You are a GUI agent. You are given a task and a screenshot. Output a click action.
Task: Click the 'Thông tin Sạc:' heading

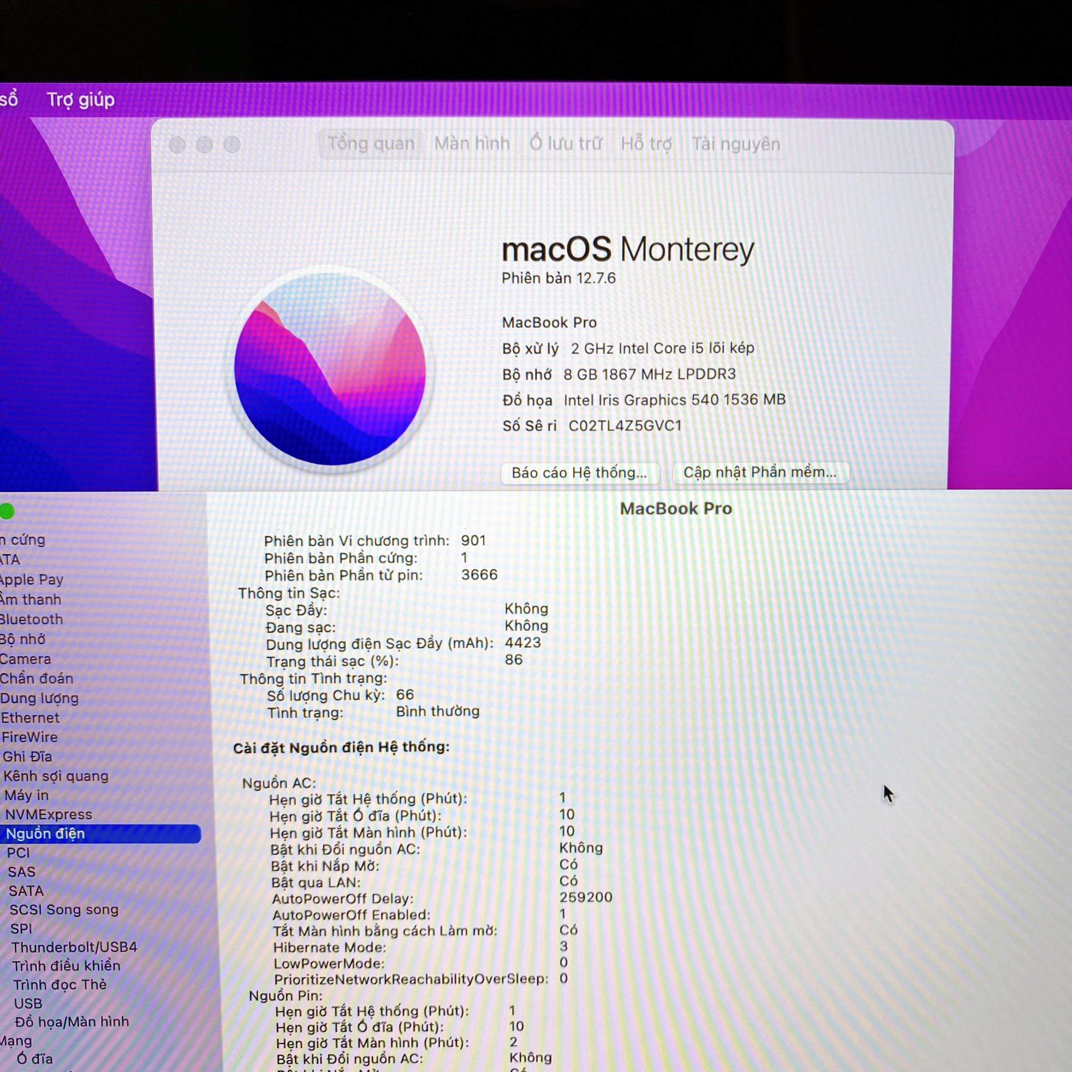(x=289, y=593)
